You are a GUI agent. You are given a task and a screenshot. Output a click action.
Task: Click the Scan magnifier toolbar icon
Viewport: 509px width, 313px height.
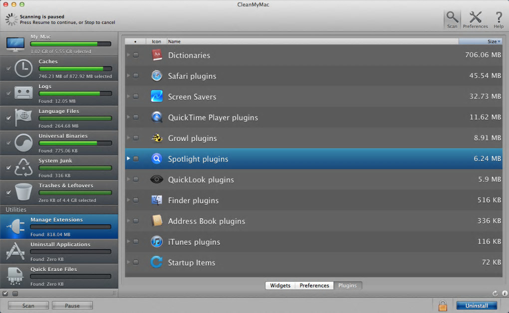tap(452, 17)
